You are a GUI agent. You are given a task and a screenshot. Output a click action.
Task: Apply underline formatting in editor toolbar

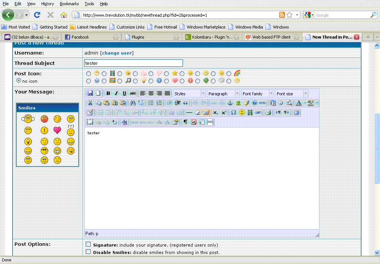(124, 93)
